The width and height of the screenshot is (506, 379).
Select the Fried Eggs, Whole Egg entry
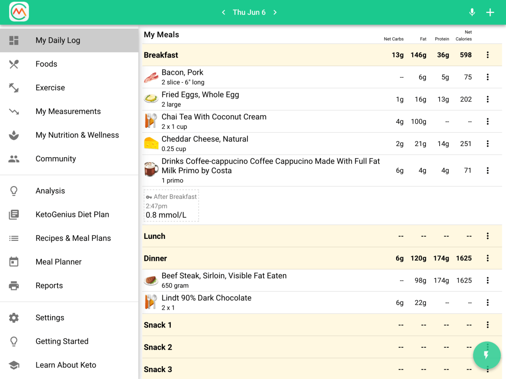click(200, 99)
